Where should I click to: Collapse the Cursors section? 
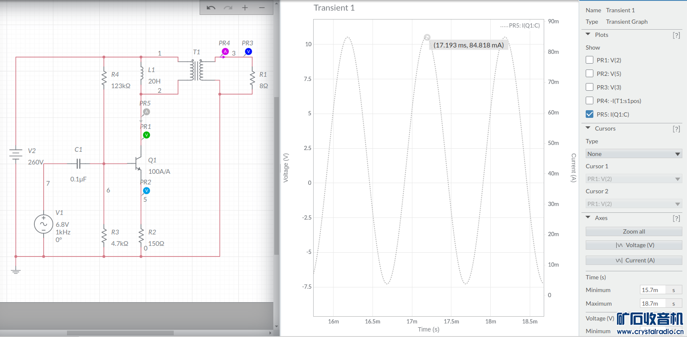coord(588,128)
